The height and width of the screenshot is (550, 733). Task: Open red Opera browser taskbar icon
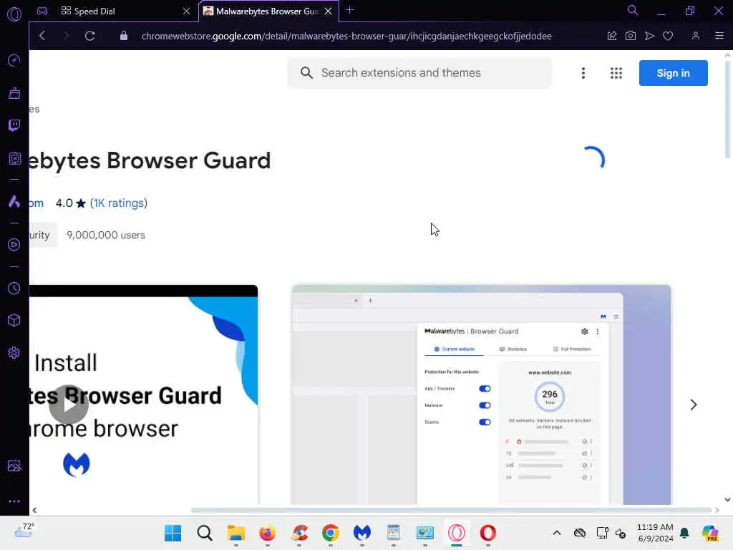pyautogui.click(x=487, y=533)
